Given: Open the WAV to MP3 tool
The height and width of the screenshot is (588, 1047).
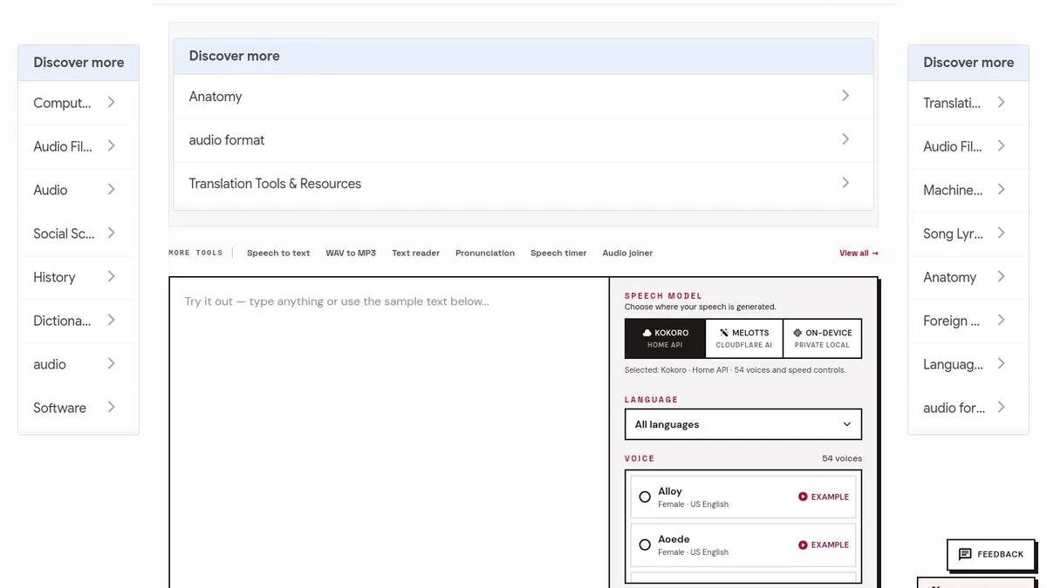Looking at the screenshot, I should coord(351,253).
